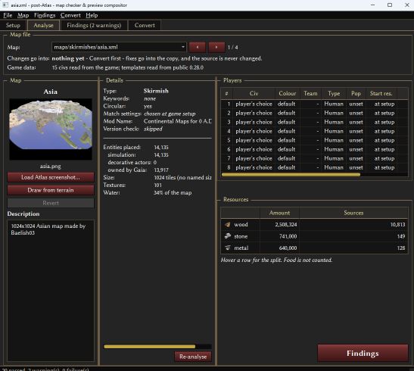This screenshot has width=414, height=371.
Task: Switch to Findings (2 warnings) tab
Action: coord(94,25)
